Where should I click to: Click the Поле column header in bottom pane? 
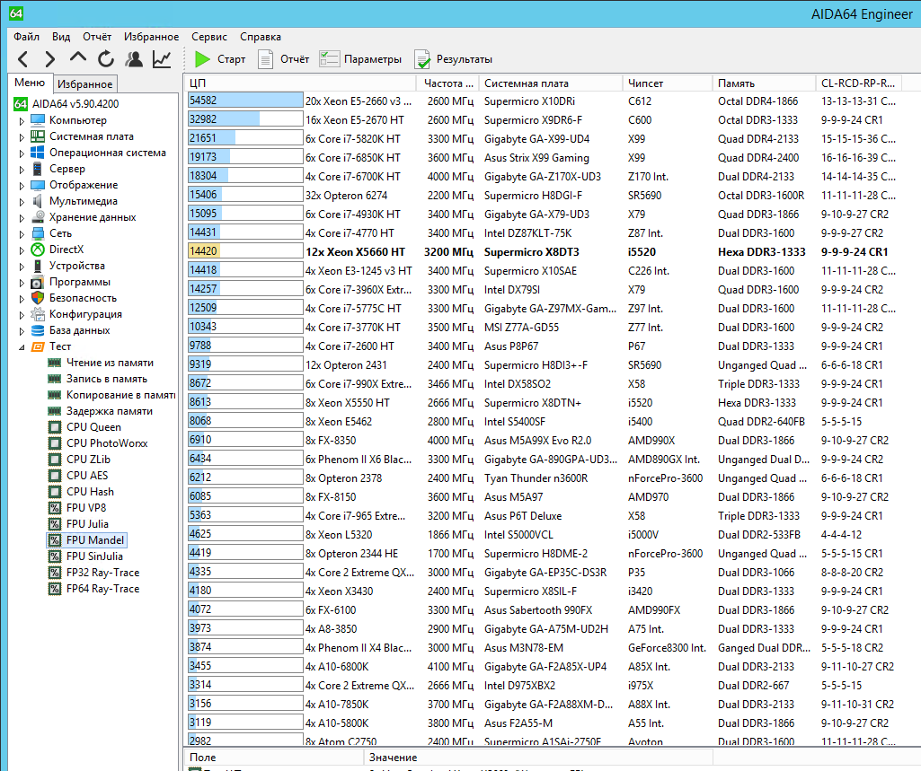[x=274, y=758]
